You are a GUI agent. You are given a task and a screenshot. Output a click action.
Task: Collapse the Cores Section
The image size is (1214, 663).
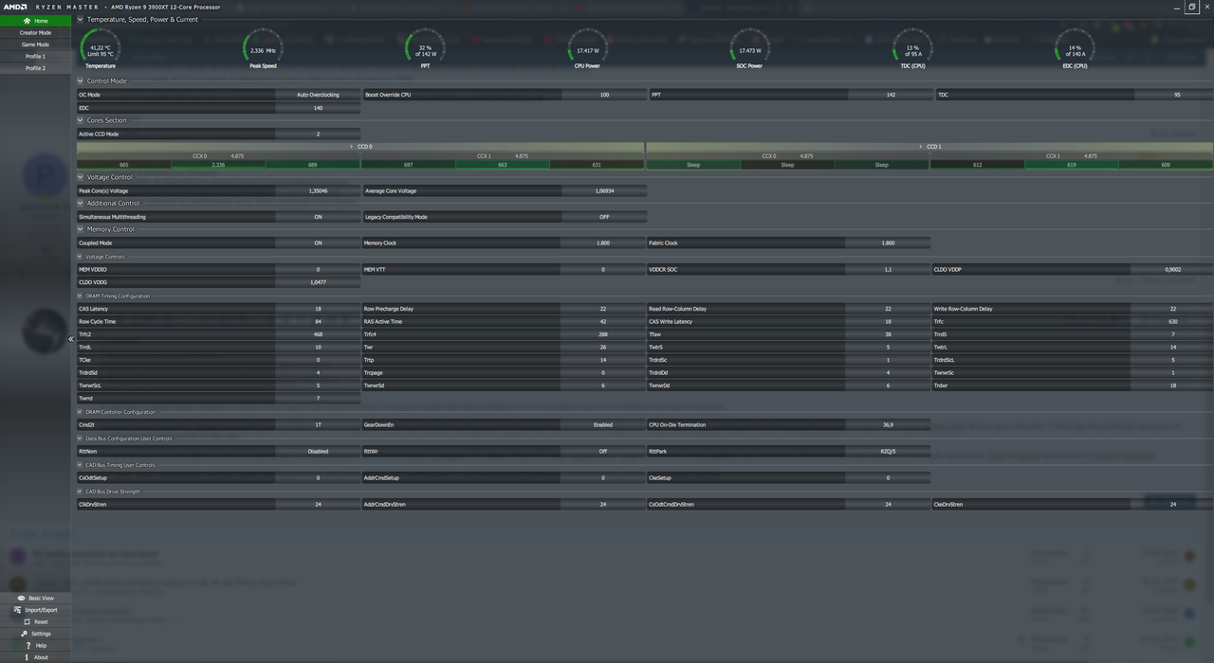[80, 120]
